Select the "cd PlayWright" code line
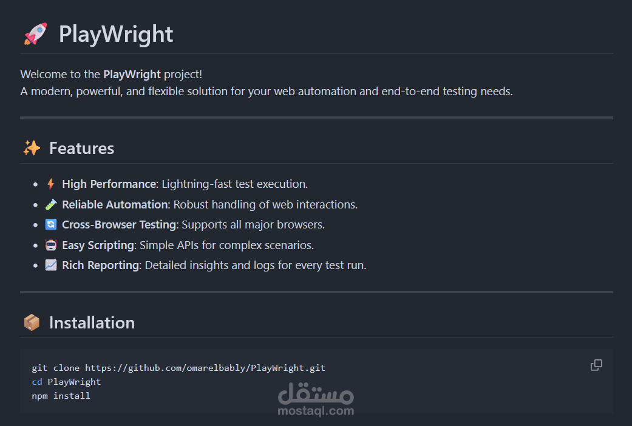This screenshot has width=632, height=426. point(67,382)
